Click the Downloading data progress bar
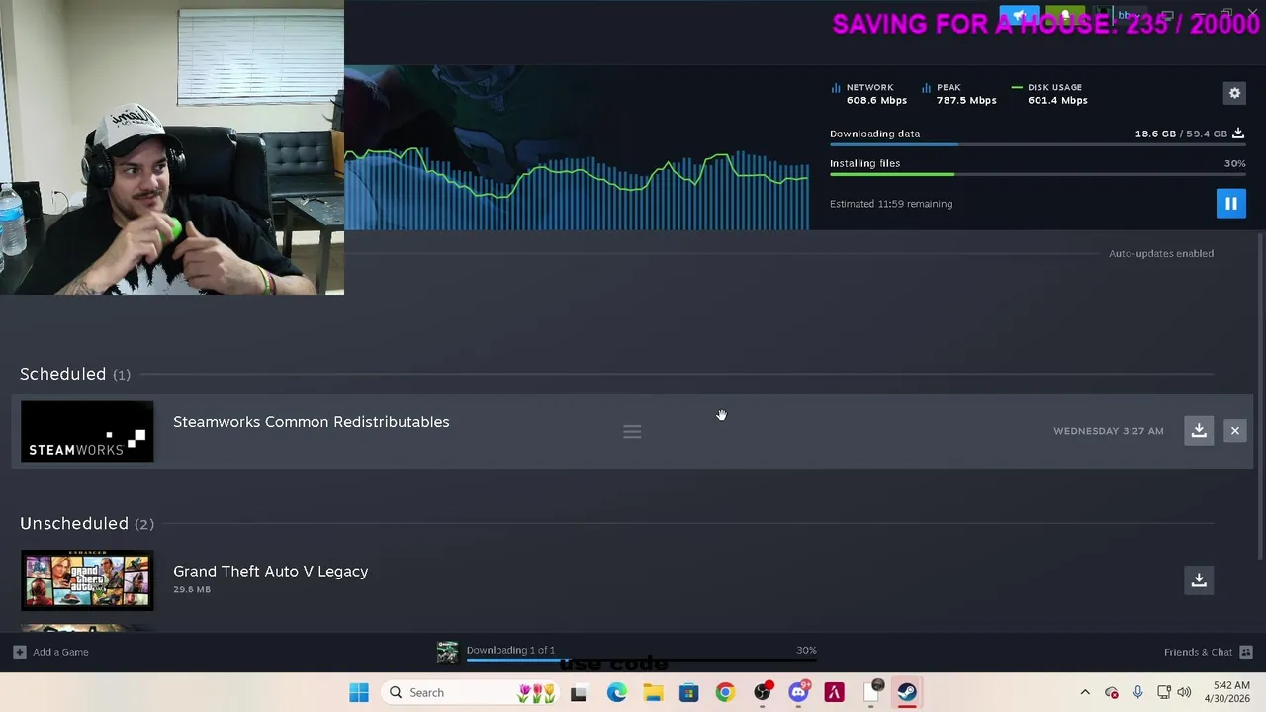The width and height of the screenshot is (1266, 712). (x=1038, y=145)
